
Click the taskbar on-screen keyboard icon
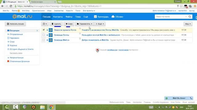[x=151, y=107]
